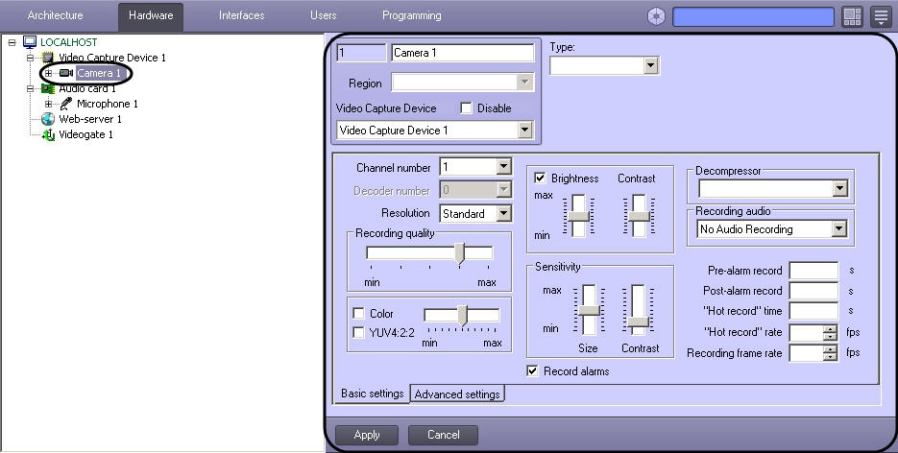Viewport: 898px width, 453px height.
Task: Click the LOCALHOST computer icon
Action: coord(29,42)
